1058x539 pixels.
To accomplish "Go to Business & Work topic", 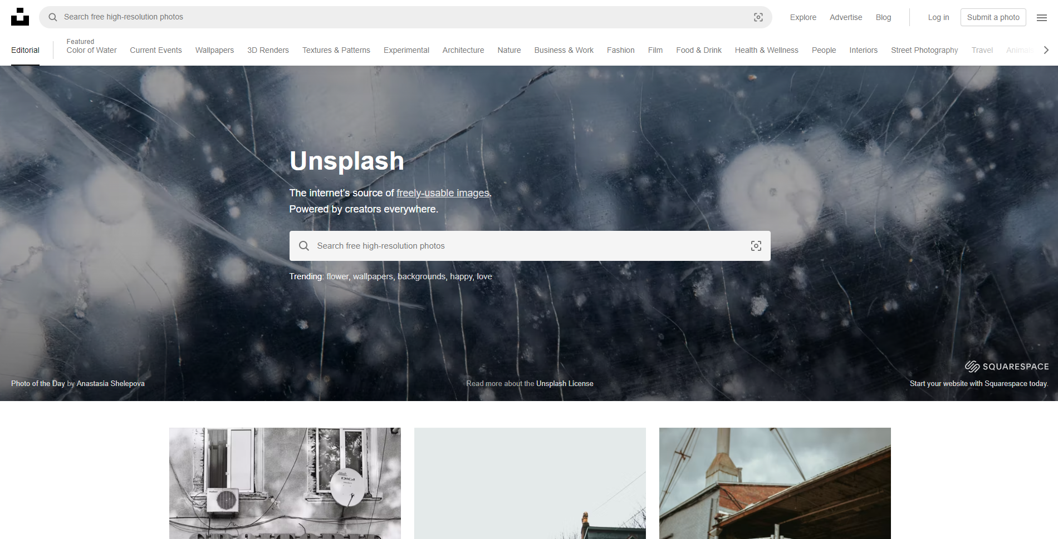I will [564, 50].
